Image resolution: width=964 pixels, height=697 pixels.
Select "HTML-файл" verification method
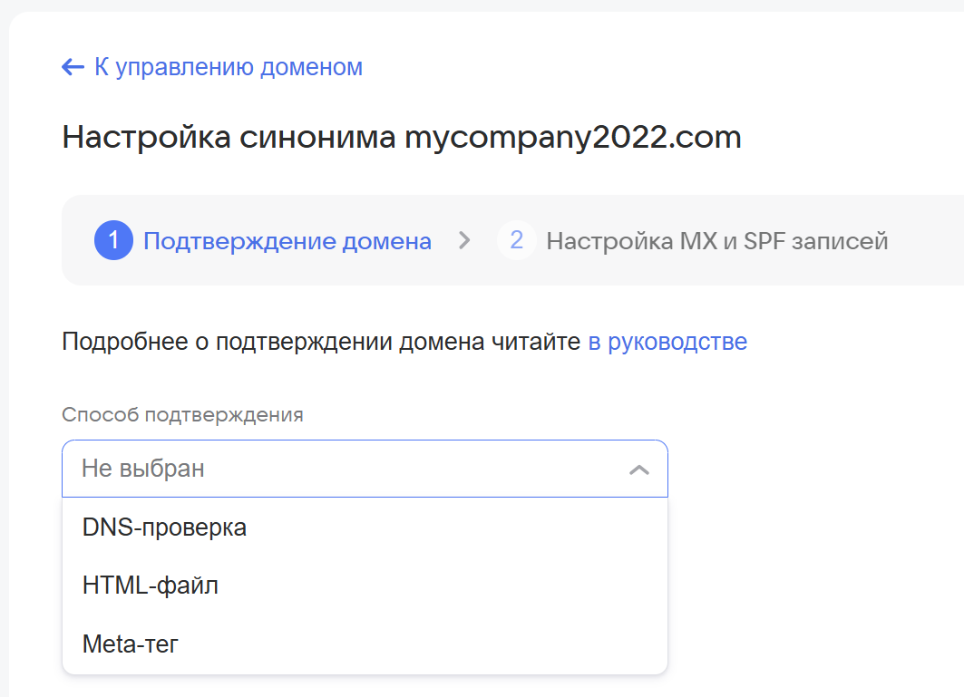click(x=150, y=585)
